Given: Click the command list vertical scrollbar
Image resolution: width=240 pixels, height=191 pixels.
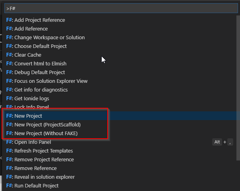Looking at the screenshot, I should click(x=238, y=88).
